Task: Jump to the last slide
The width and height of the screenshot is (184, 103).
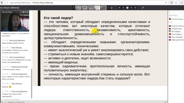Action: pos(135,8)
